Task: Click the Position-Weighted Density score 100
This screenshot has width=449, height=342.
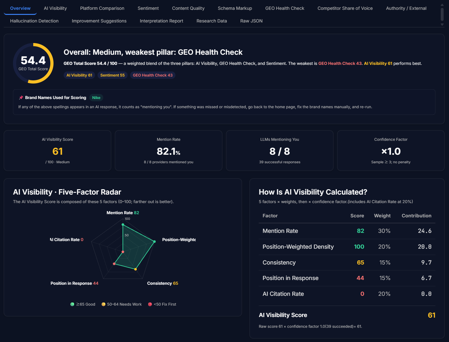Action: (359, 247)
